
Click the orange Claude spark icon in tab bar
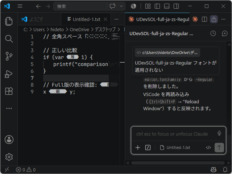pos(195,19)
